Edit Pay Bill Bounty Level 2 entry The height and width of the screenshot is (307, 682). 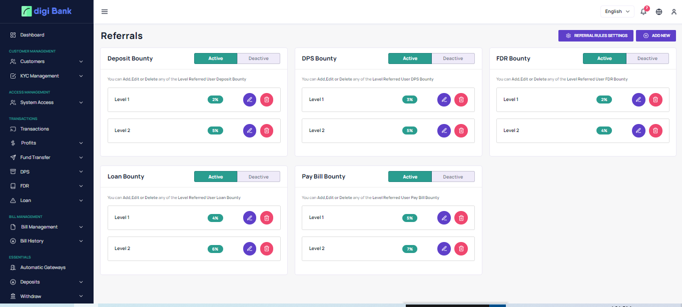click(444, 248)
